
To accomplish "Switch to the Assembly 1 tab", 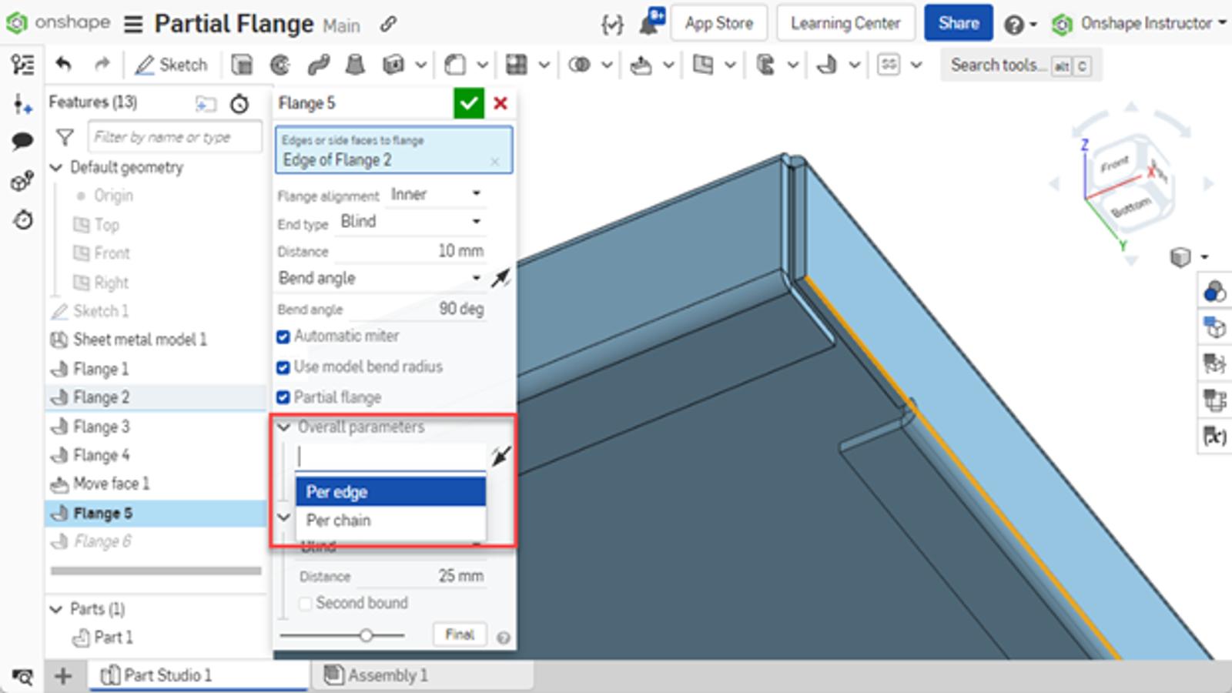I will click(x=389, y=675).
